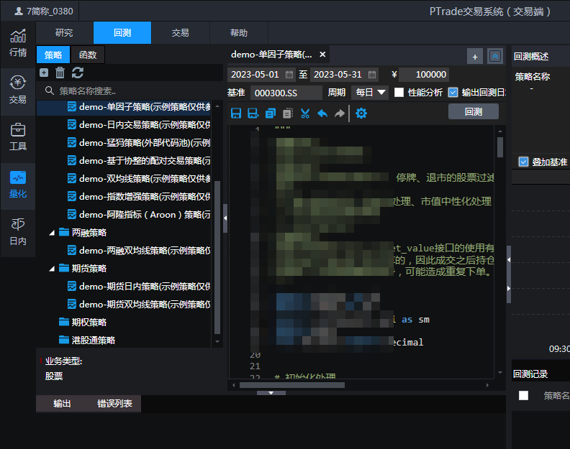Click the 回测 run button
570x449 pixels.
pyautogui.click(x=473, y=111)
